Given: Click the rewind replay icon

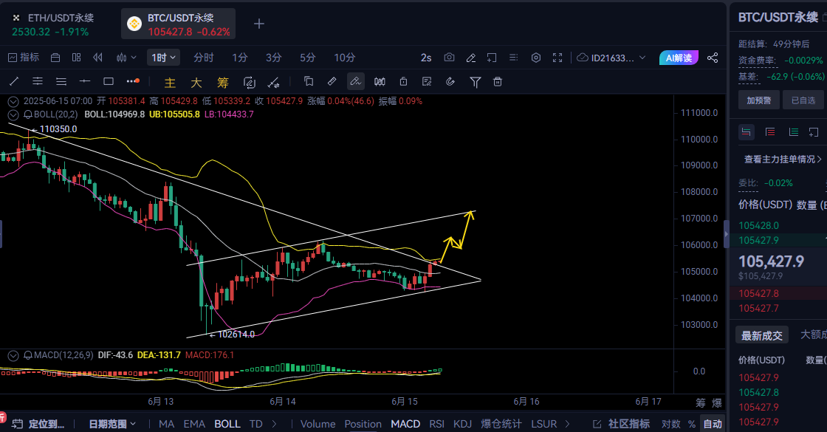Looking at the screenshot, I should tap(97, 58).
